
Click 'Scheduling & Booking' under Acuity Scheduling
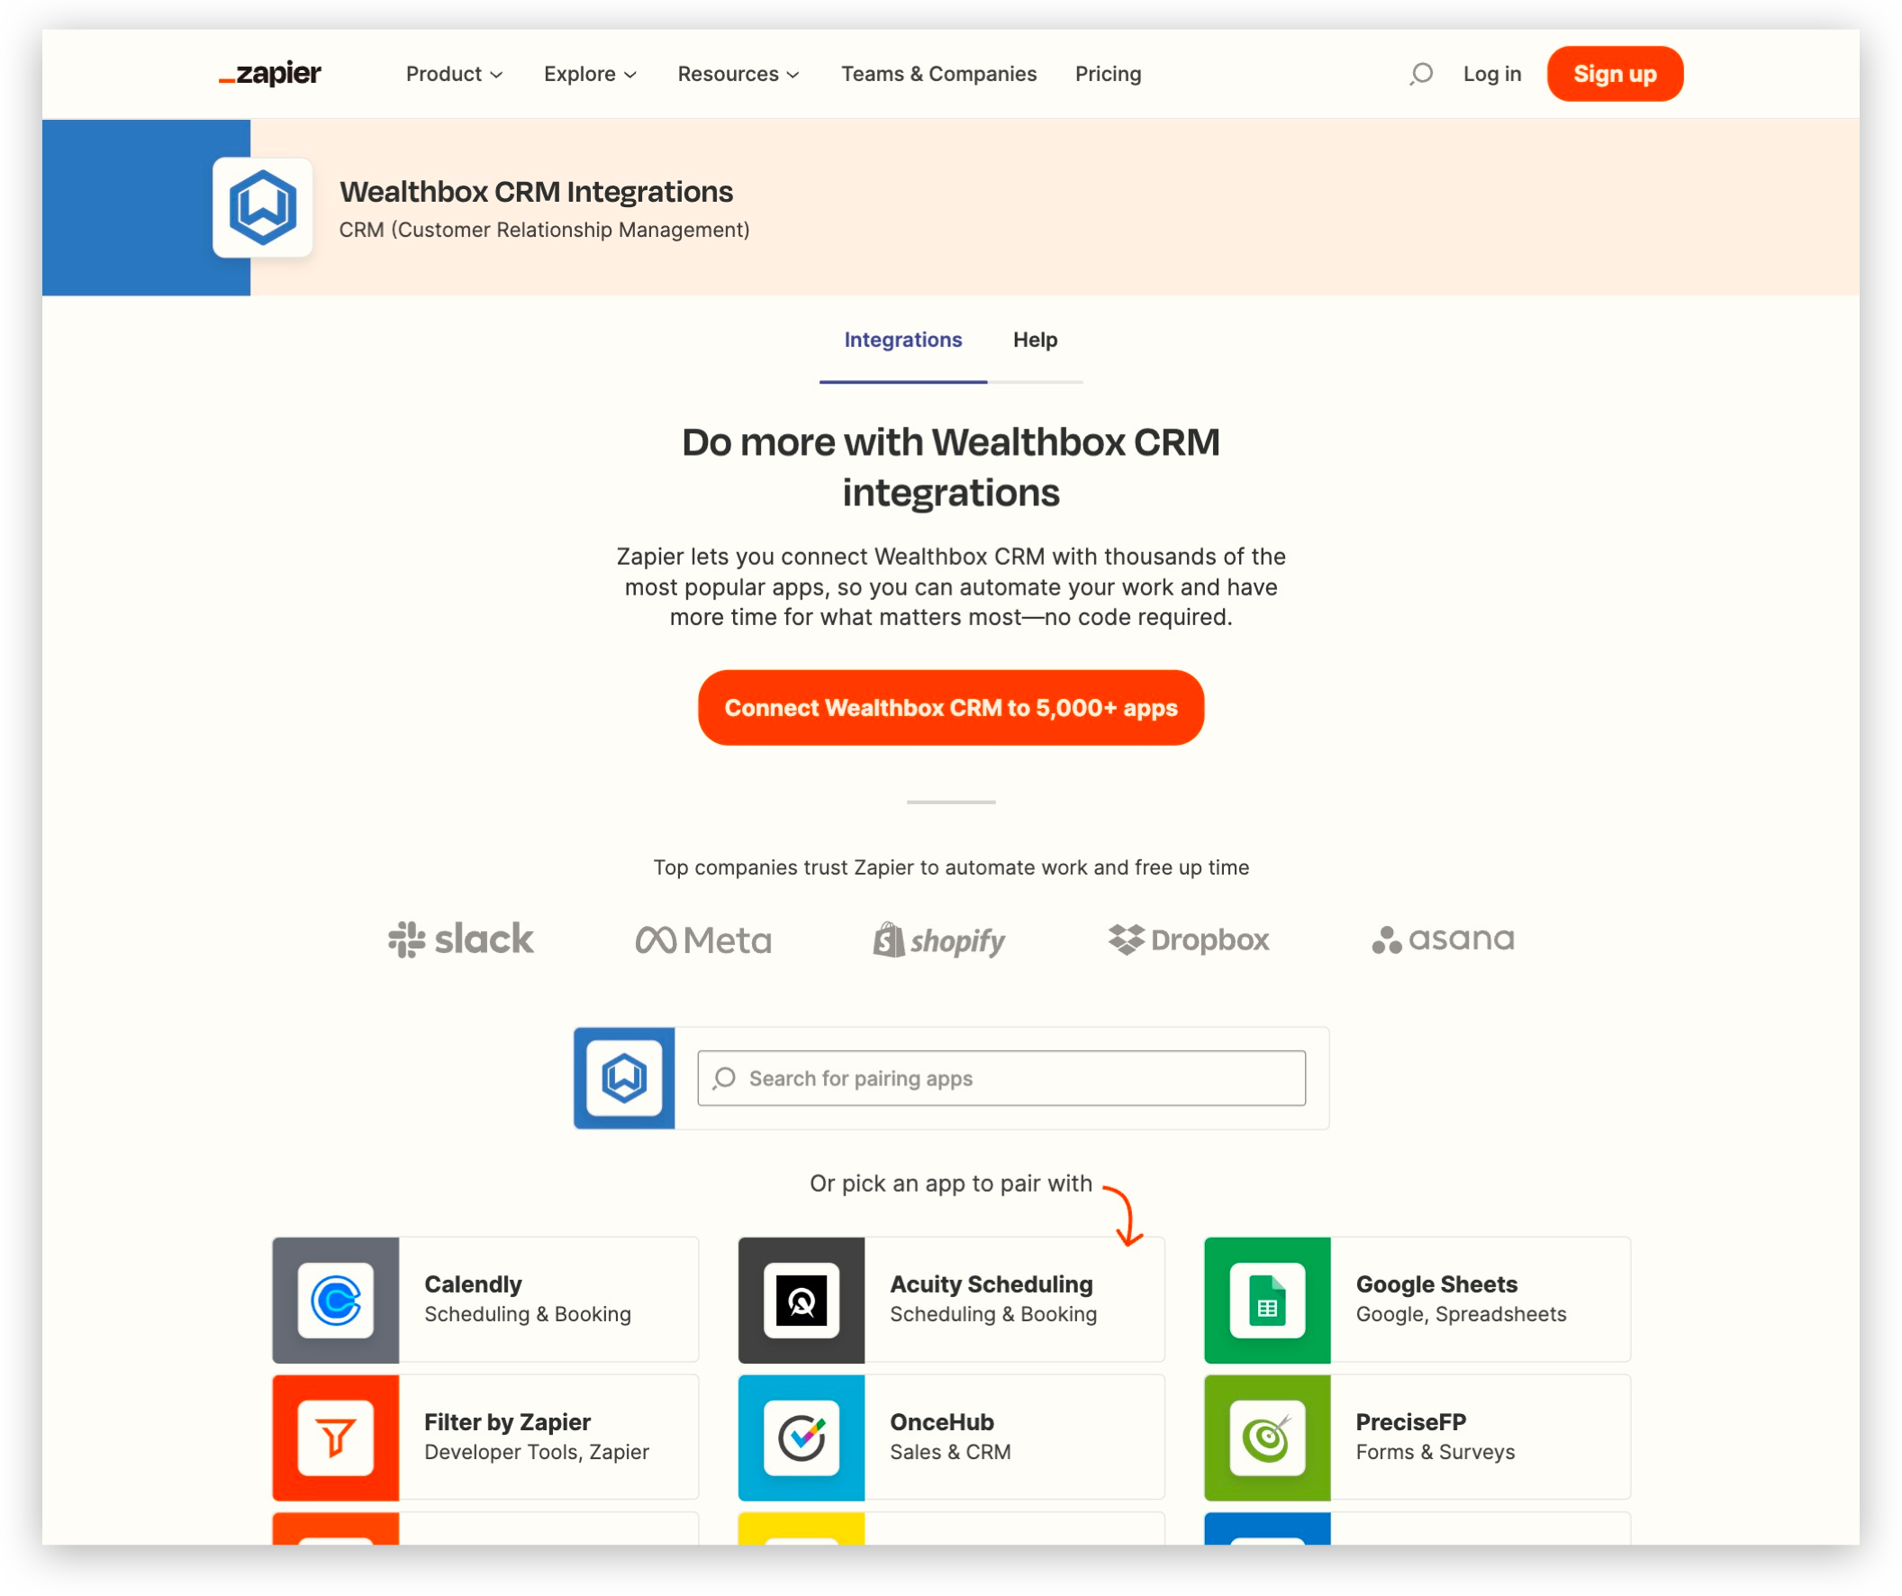(993, 1313)
